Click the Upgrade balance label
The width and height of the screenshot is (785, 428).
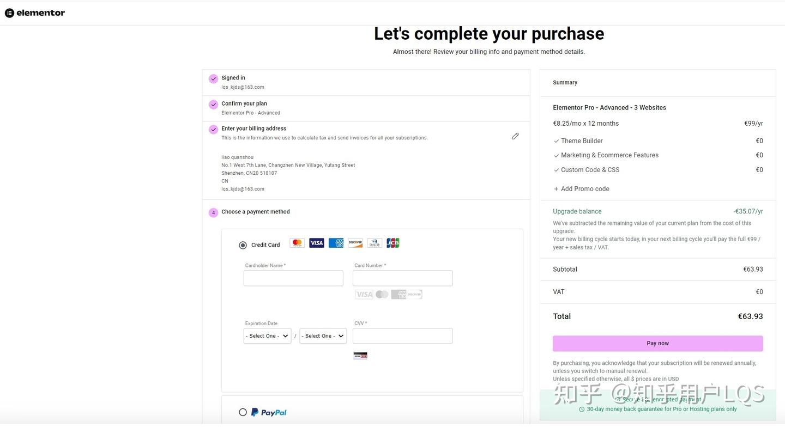[x=577, y=211]
